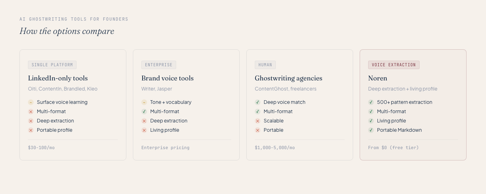Click the green check beside Multi-format in Brand voice tools
The height and width of the screenshot is (194, 486).
[144, 112]
